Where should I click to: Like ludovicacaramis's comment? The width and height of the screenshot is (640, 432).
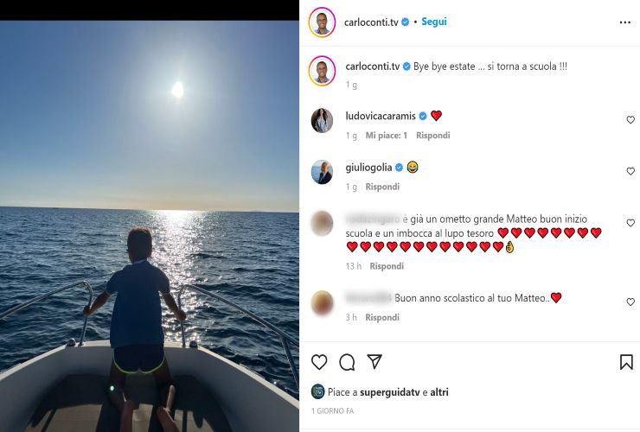coord(630,120)
